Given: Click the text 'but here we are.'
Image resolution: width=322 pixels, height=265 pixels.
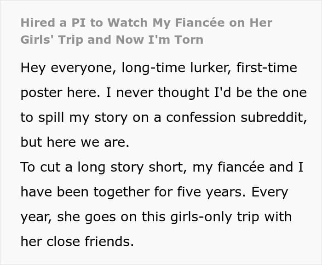Looking at the screenshot, I should click(x=75, y=142).
